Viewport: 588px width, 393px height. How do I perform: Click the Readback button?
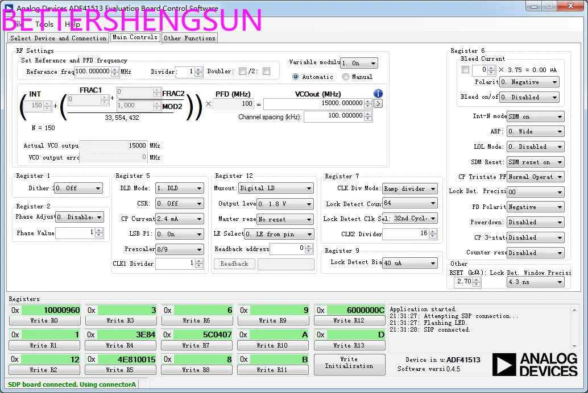tap(234, 264)
